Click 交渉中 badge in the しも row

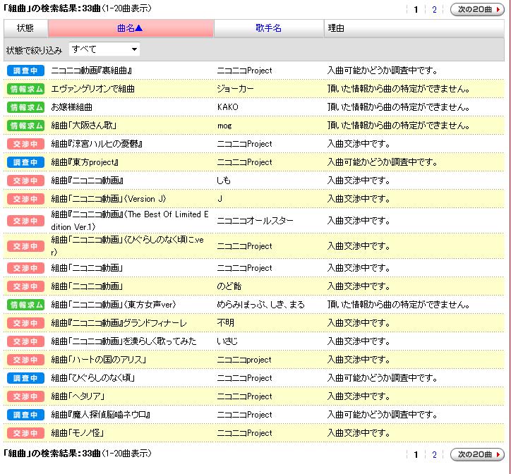click(25, 180)
